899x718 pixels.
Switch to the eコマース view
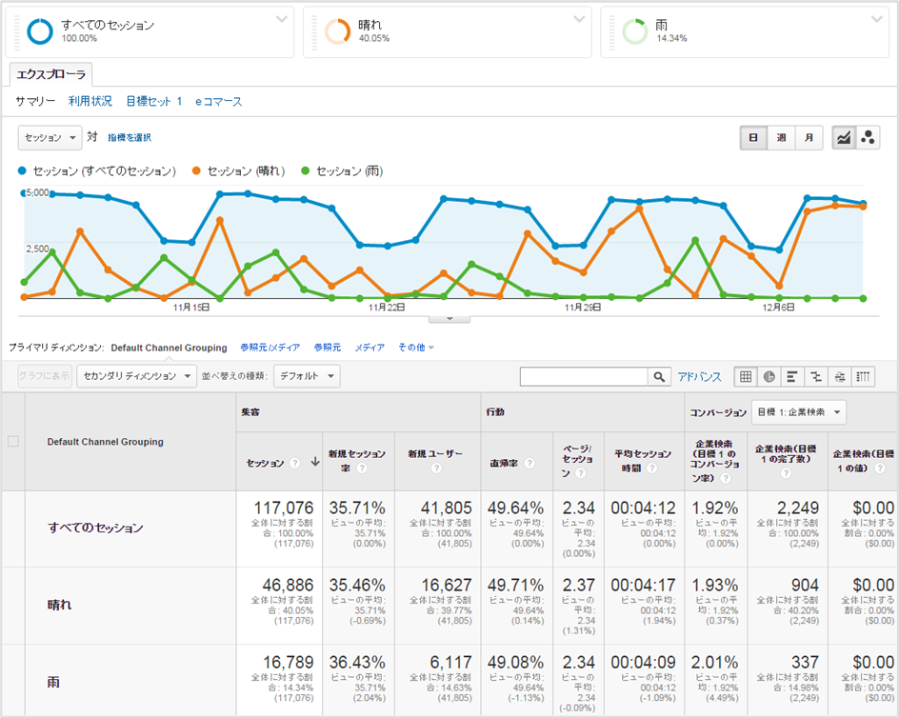tap(218, 102)
